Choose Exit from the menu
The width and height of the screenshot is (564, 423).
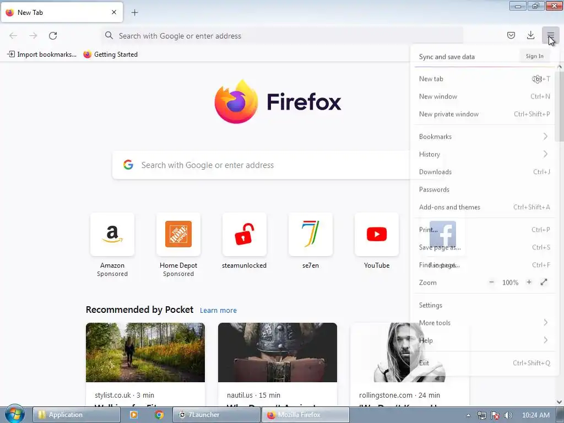click(x=484, y=363)
